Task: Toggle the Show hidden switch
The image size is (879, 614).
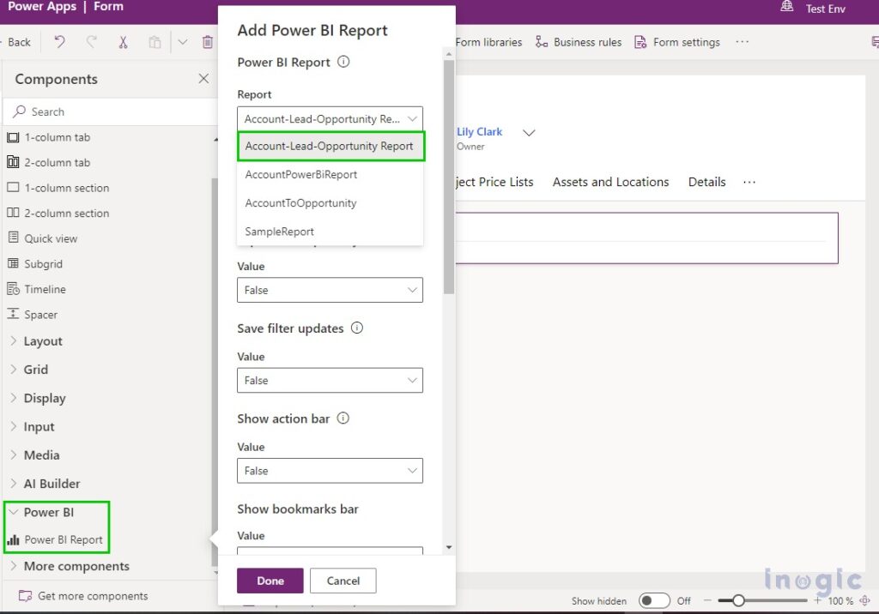Action: pyautogui.click(x=653, y=601)
